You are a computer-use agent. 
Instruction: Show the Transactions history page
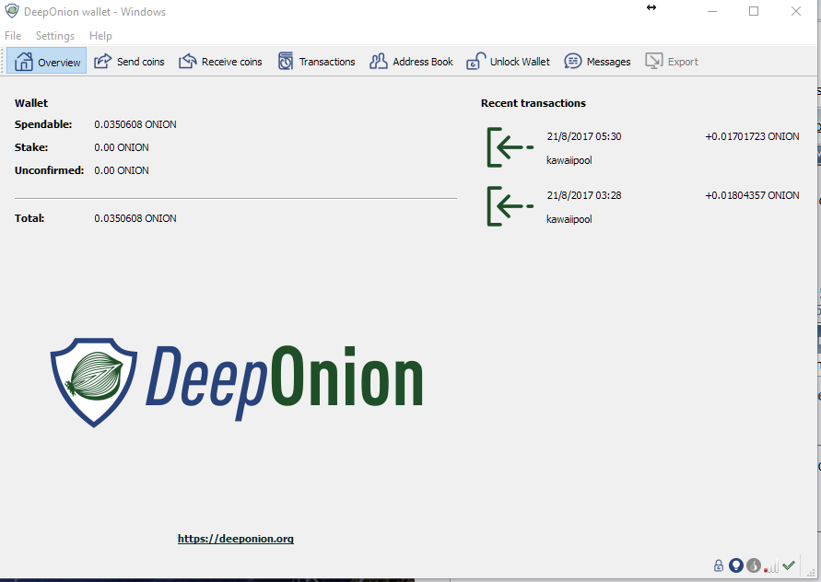316,61
